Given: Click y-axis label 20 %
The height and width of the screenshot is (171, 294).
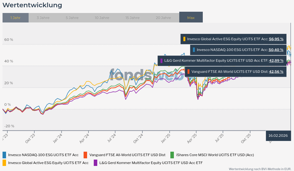Looking at the screenshot, I should click(x=9, y=83).
